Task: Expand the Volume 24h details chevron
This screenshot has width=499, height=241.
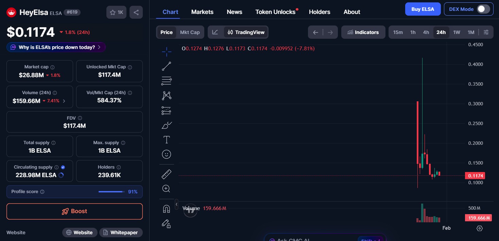Action: tap(64, 101)
